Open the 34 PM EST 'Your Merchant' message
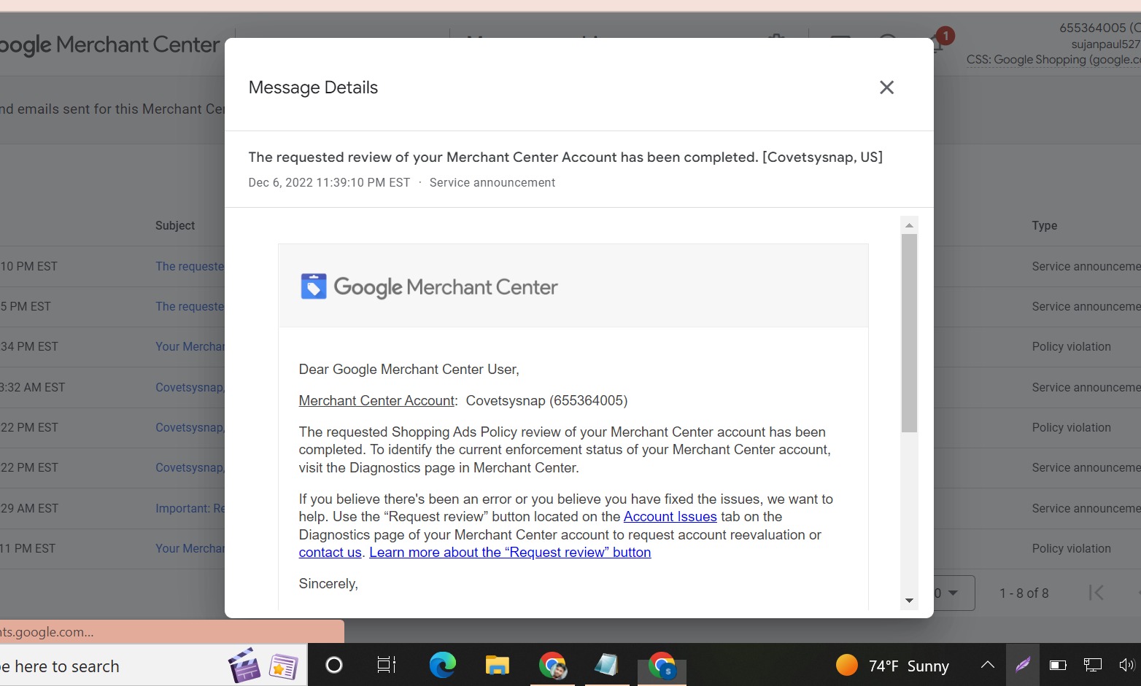The image size is (1141, 686). click(x=190, y=347)
